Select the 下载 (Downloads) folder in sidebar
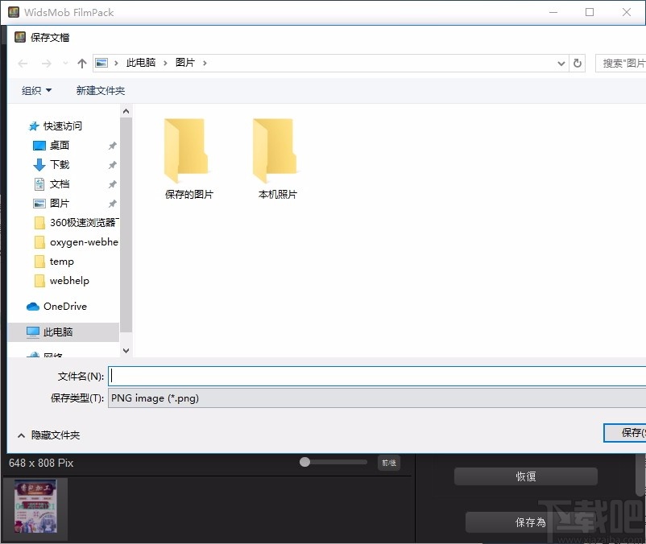 [x=59, y=164]
